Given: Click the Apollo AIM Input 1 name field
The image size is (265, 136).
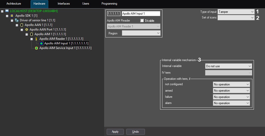Looking at the screenshot, I should point(141,14).
